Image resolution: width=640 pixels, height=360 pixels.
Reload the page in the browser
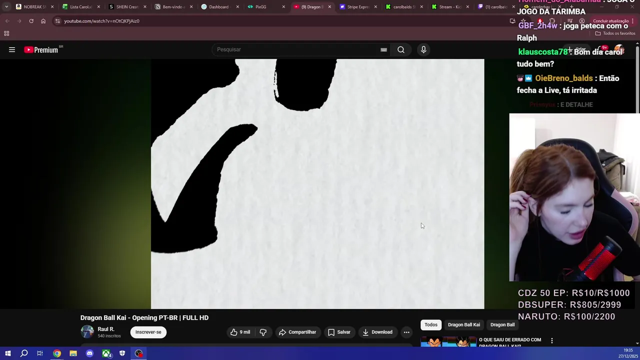[x=31, y=21]
